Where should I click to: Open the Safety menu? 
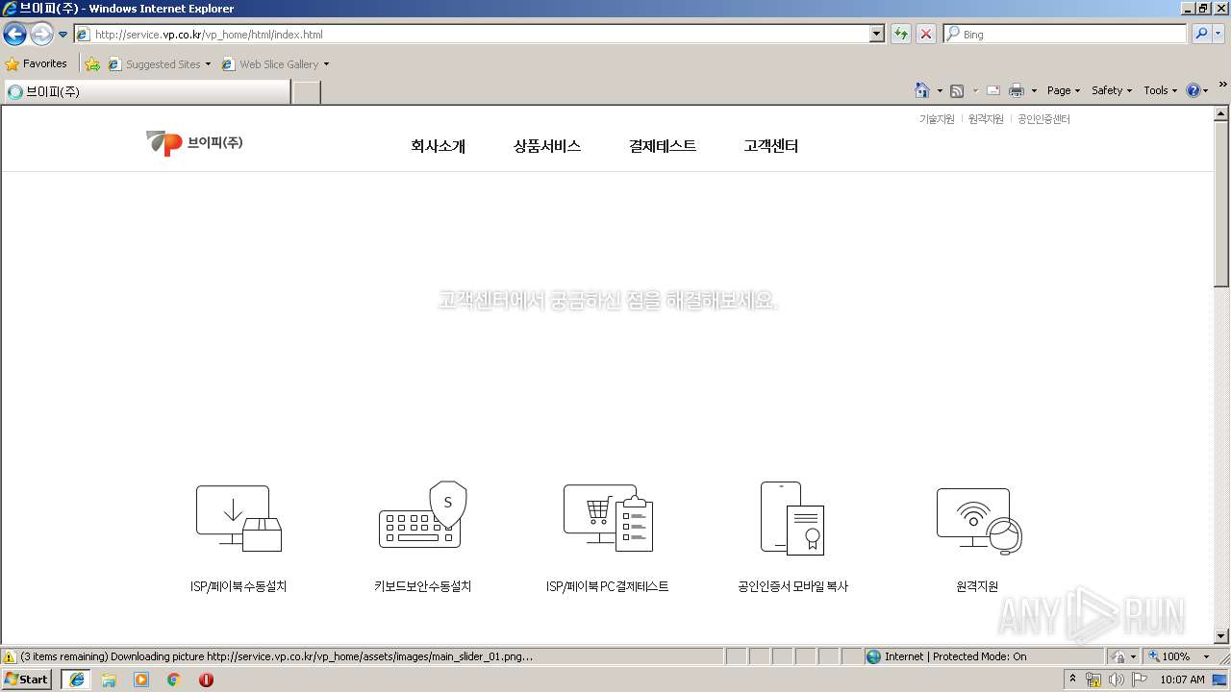(x=1112, y=90)
